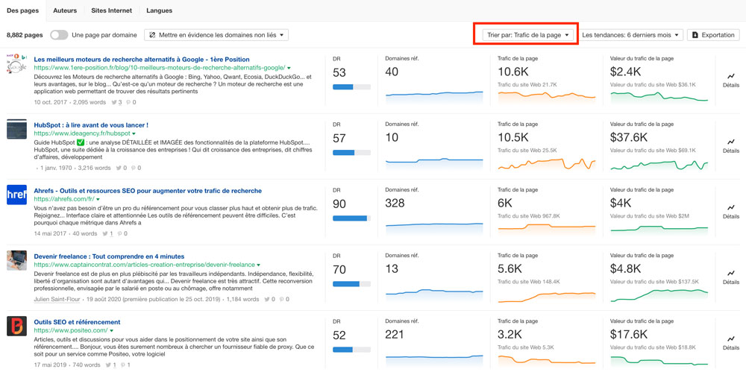Click Positeo logo thumbnail

coord(16,326)
